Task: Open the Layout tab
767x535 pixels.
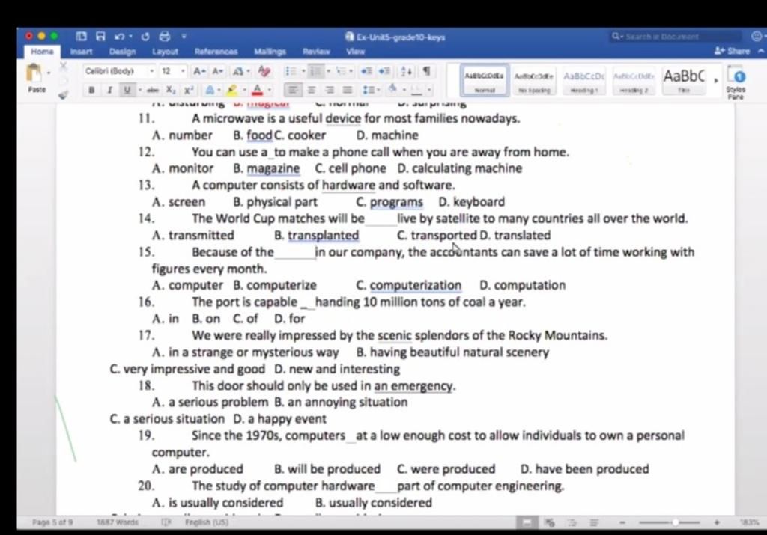Action: coord(165,52)
